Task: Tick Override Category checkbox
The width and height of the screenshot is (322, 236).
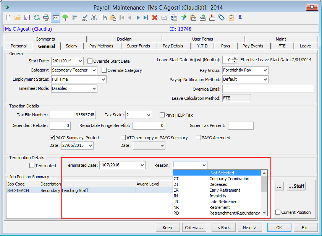Action: [x=104, y=70]
